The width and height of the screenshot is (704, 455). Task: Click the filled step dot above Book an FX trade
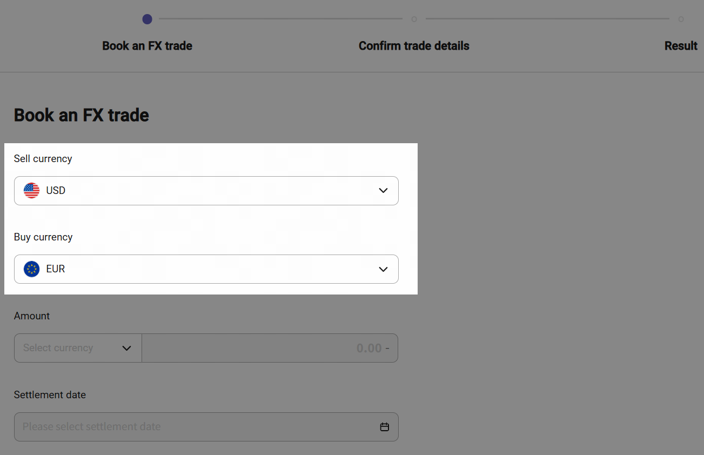(x=147, y=19)
